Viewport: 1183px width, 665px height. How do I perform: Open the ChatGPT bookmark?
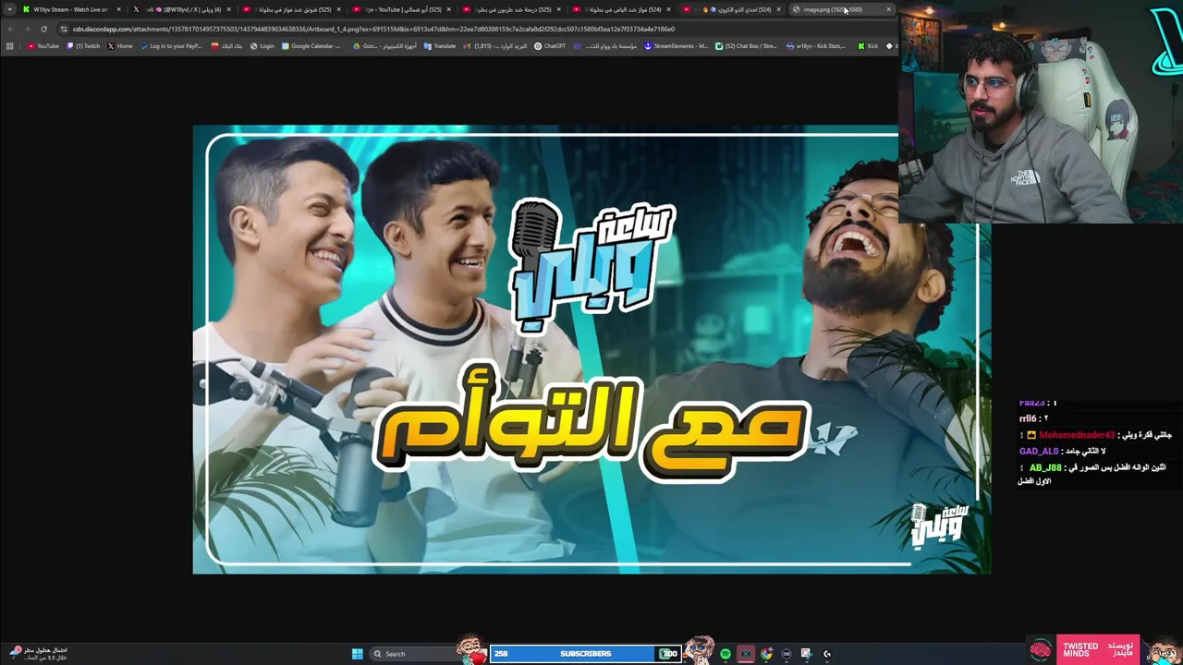coord(551,45)
